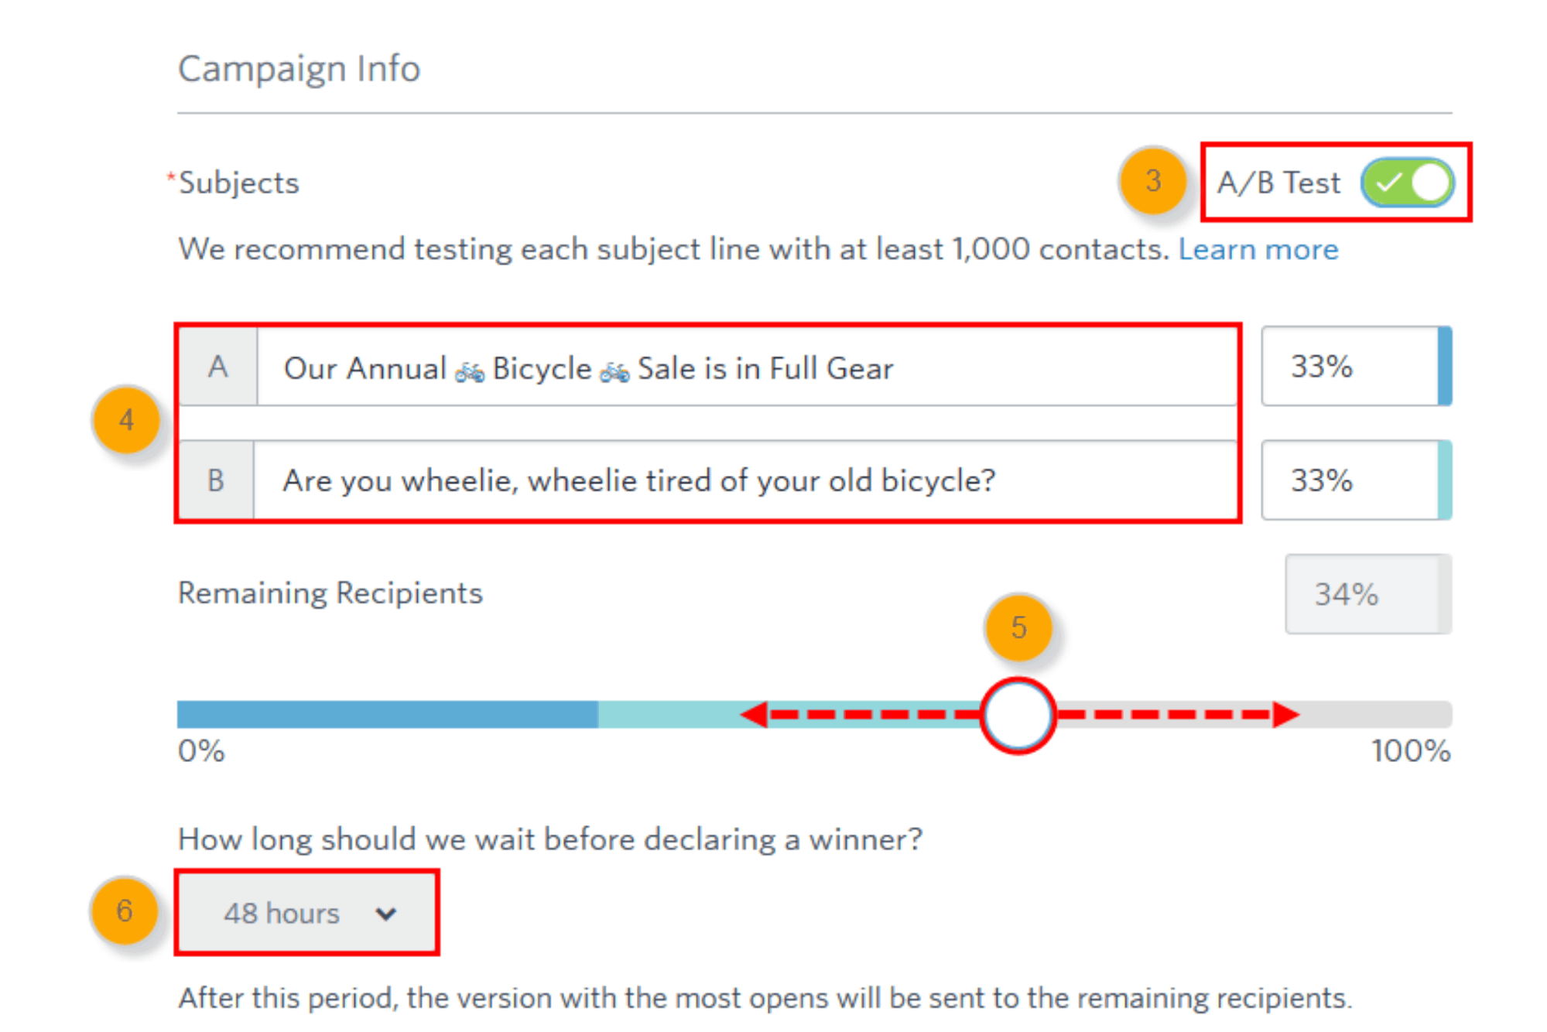The width and height of the screenshot is (1547, 1032).
Task: Click the grey end of slider track
Action: point(1376,714)
